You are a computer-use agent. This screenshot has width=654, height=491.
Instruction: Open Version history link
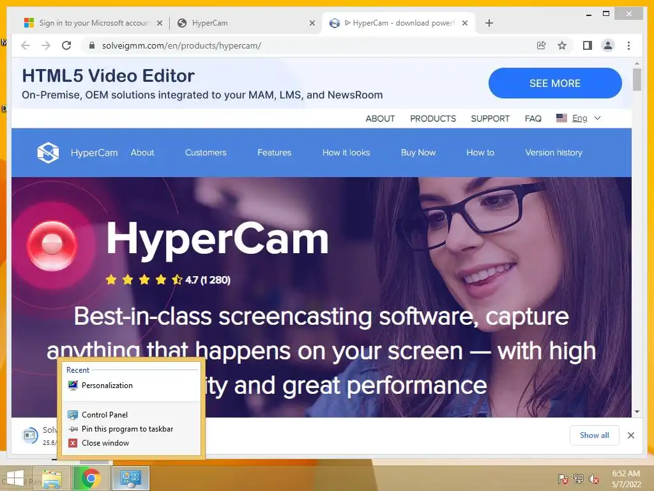pos(554,152)
